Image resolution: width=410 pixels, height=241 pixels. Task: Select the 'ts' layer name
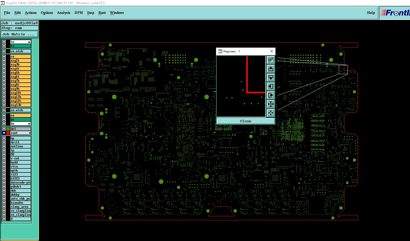point(21,46)
